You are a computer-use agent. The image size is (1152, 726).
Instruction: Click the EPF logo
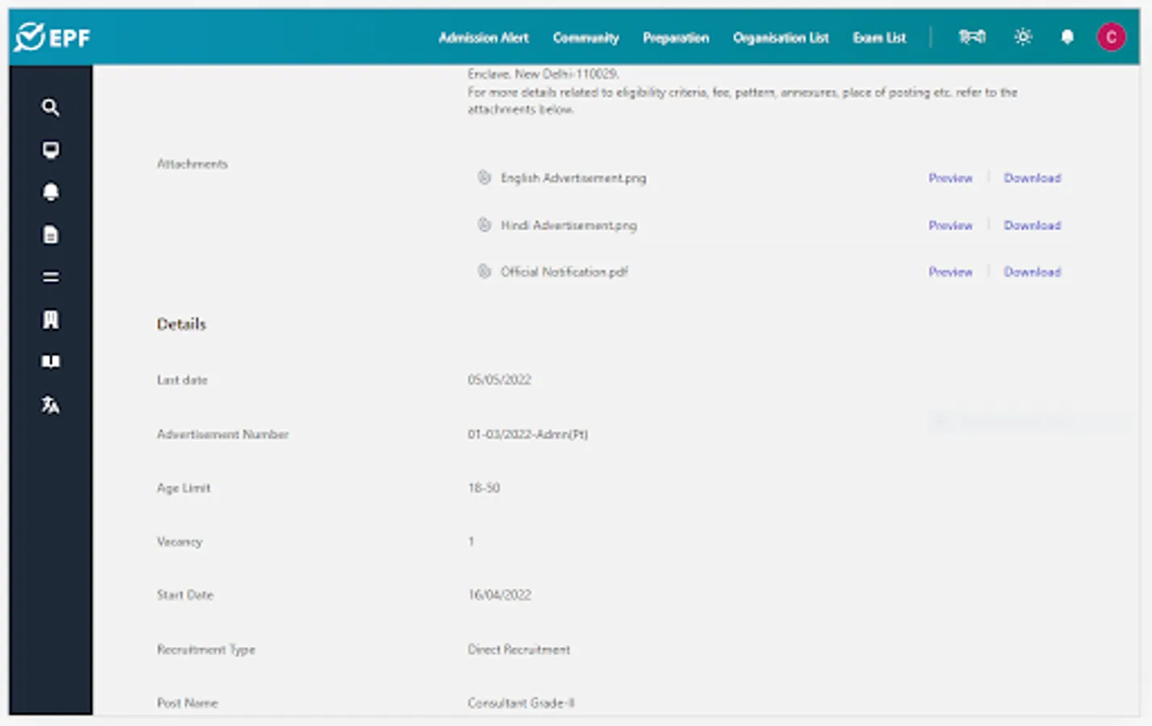tap(52, 37)
